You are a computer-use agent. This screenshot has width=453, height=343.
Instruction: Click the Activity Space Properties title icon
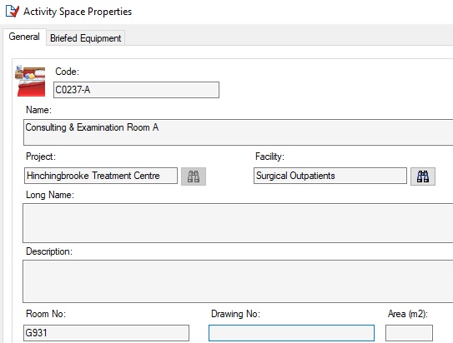click(13, 12)
